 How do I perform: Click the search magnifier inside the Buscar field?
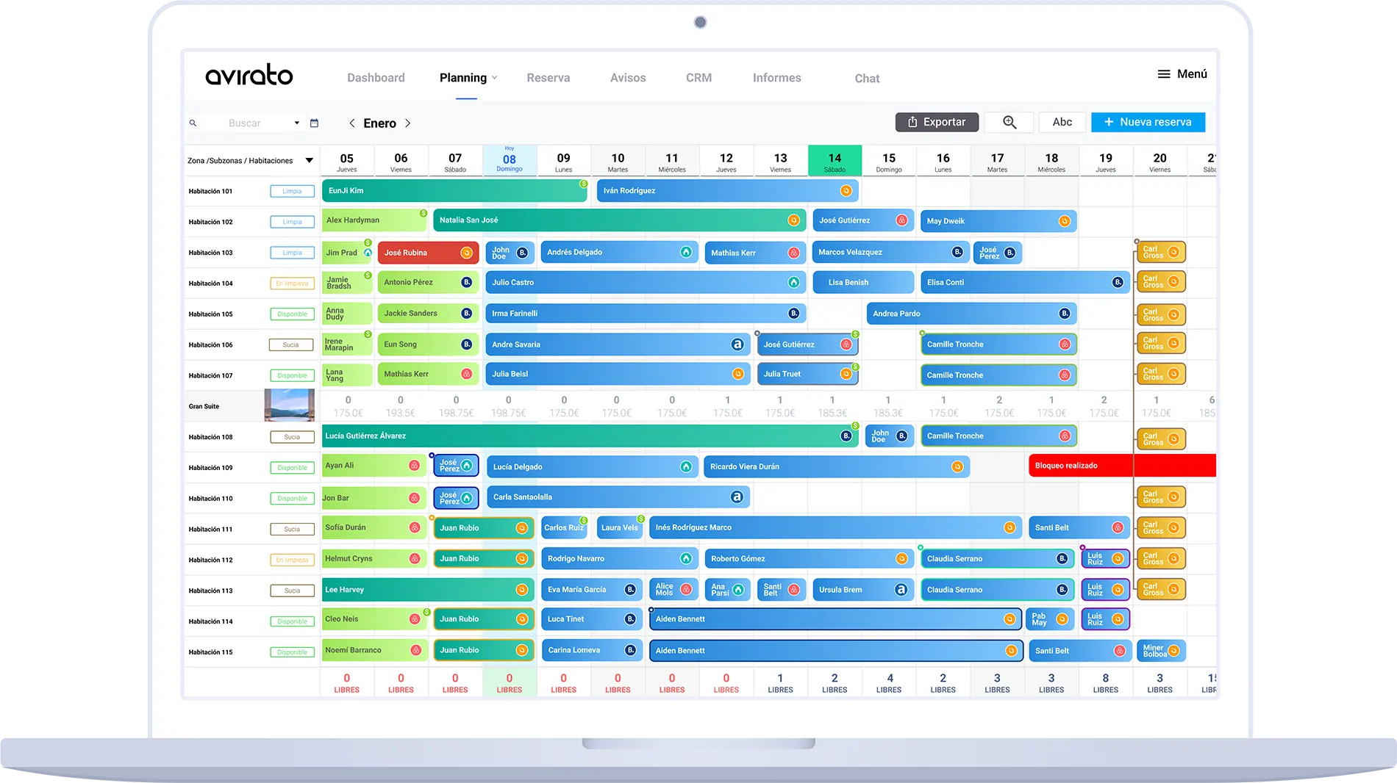coord(193,123)
